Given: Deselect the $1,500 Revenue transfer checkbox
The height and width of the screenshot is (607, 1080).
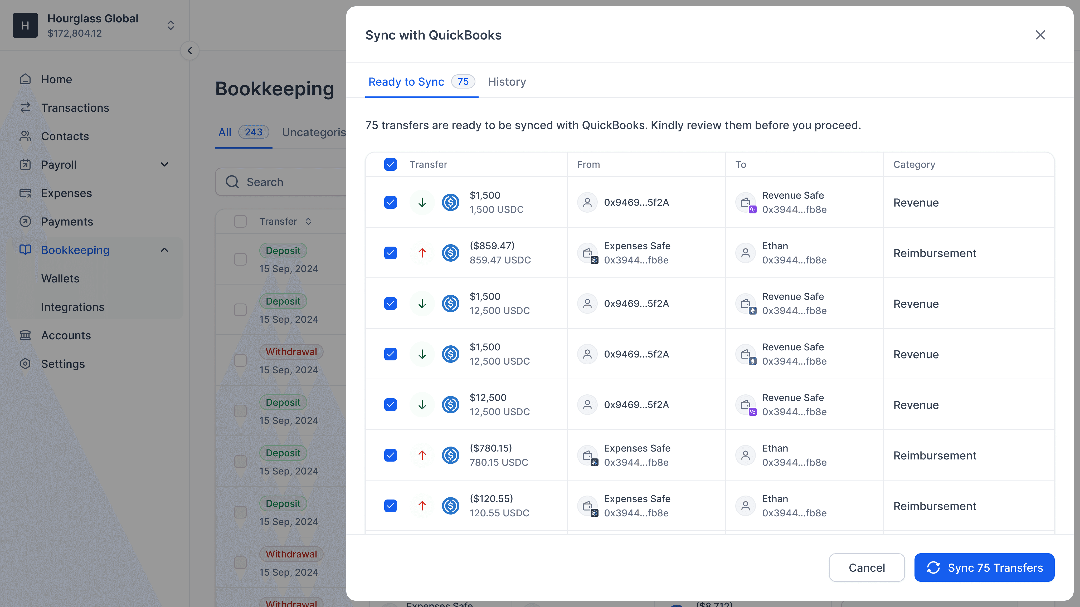Looking at the screenshot, I should (390, 202).
